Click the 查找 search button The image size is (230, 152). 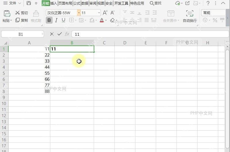coord(156,3)
